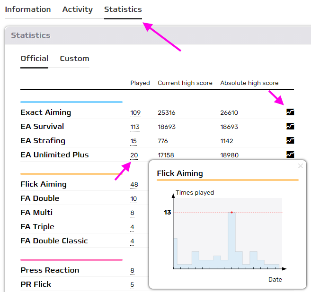Click the red peak point on chart
The height and width of the screenshot is (292, 311).
(x=231, y=213)
